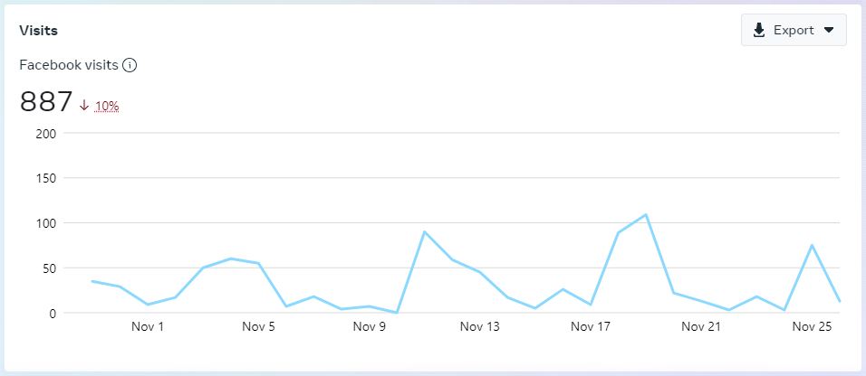Screen dimensions: 866x376
Task: Click the Nov 5 date label
Action: 258,327
